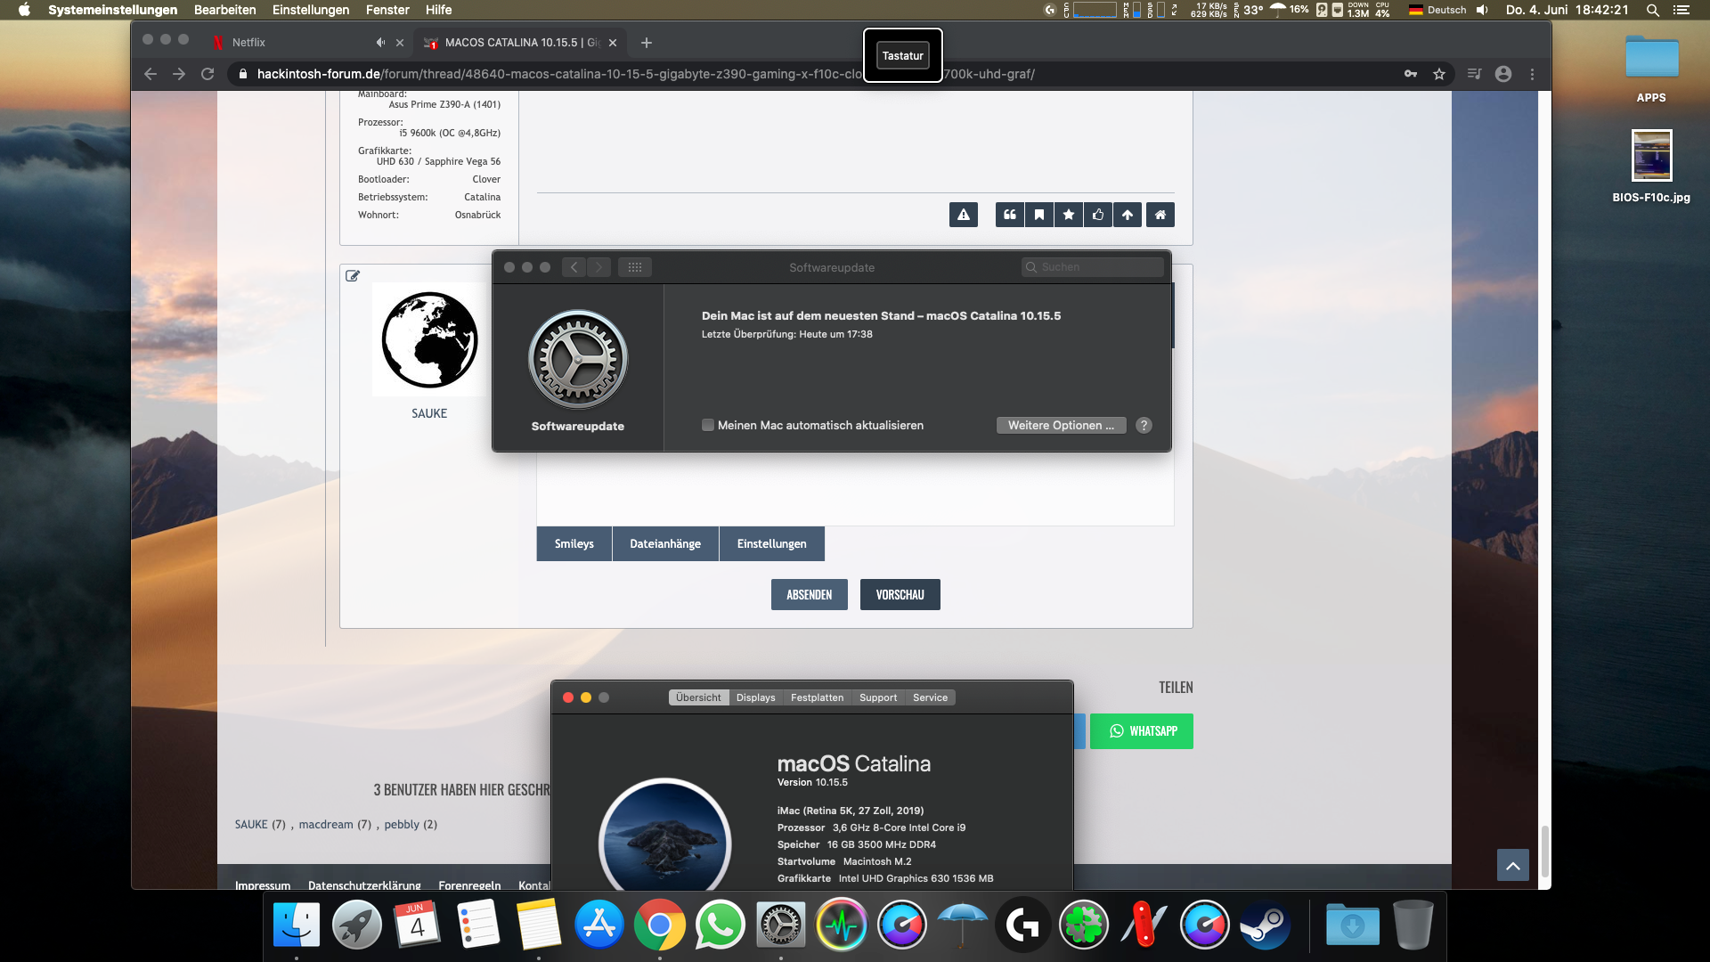Viewport: 1710px width, 962px height.
Task: Enable Meinen Mac automatisch aktualisieren checkbox
Action: pyautogui.click(x=708, y=425)
